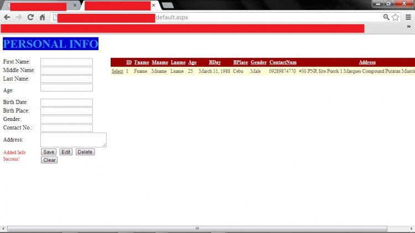Bookmark this page with the star icon

[x=395, y=17]
